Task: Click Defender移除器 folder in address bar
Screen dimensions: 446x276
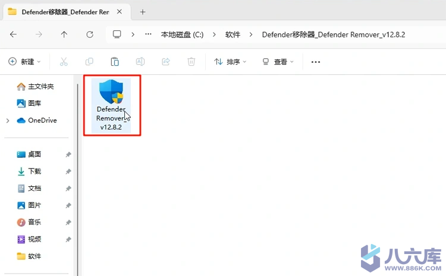Action: [334, 34]
